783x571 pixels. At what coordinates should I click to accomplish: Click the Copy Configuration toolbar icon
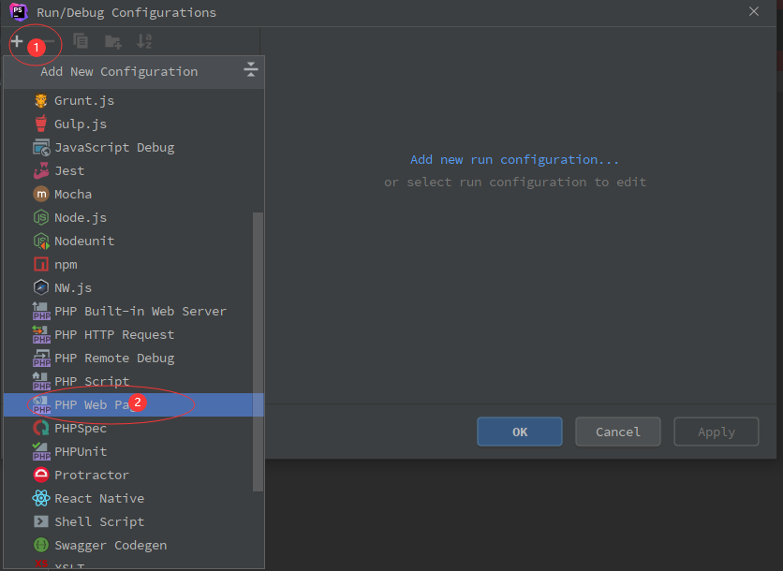(x=81, y=41)
